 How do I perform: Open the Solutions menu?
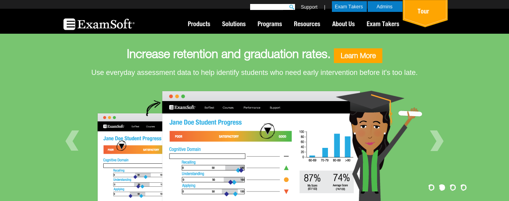pyautogui.click(x=234, y=24)
